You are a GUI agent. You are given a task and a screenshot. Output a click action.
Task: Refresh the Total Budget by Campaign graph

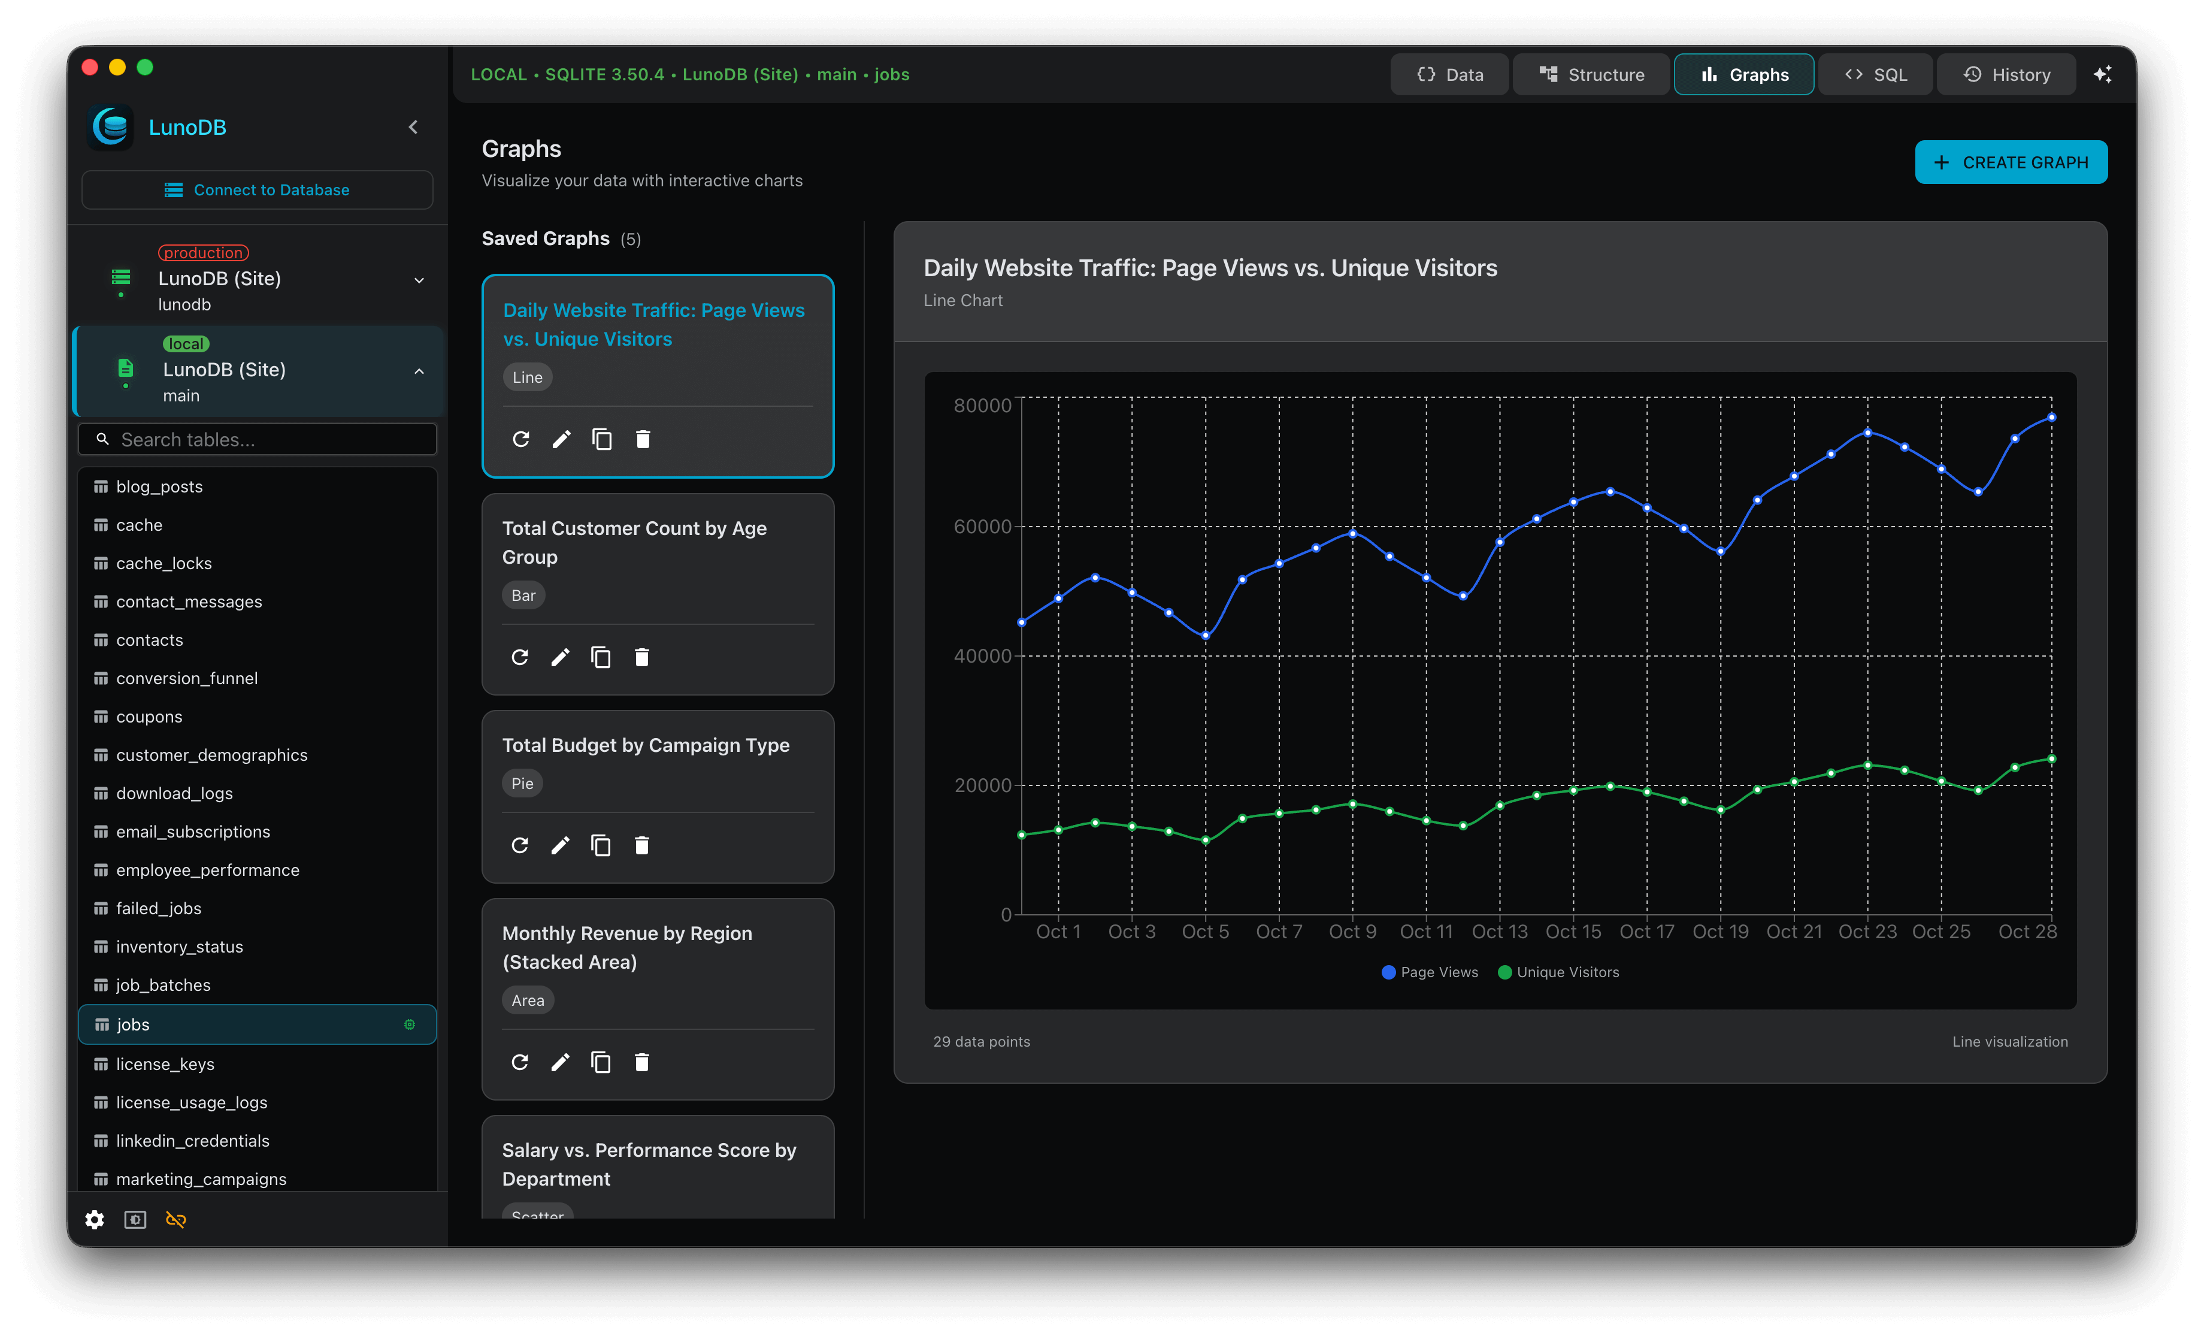(x=520, y=845)
